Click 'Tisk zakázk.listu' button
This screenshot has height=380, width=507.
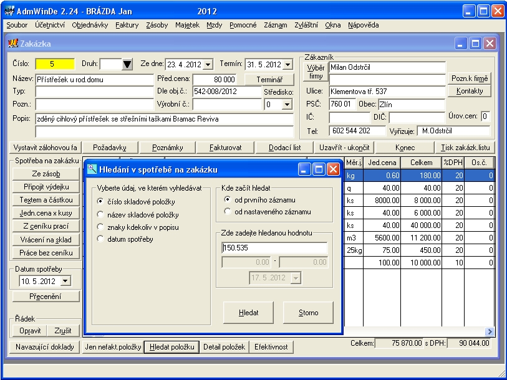click(465, 148)
